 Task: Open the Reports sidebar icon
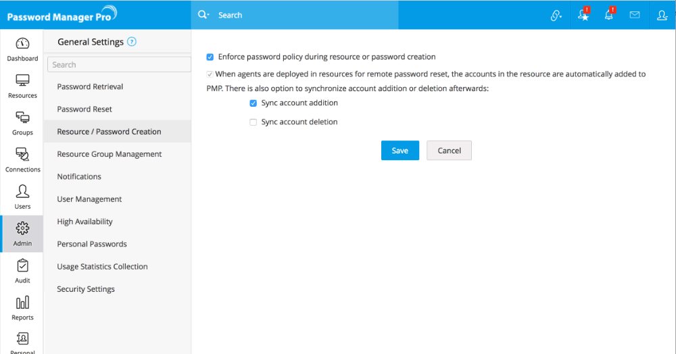(22, 307)
